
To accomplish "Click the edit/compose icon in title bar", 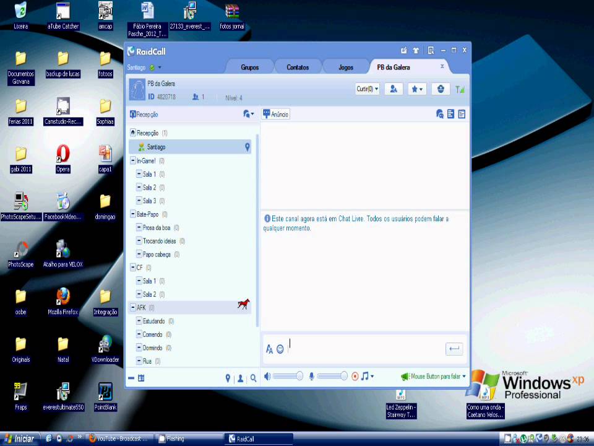I will click(404, 50).
